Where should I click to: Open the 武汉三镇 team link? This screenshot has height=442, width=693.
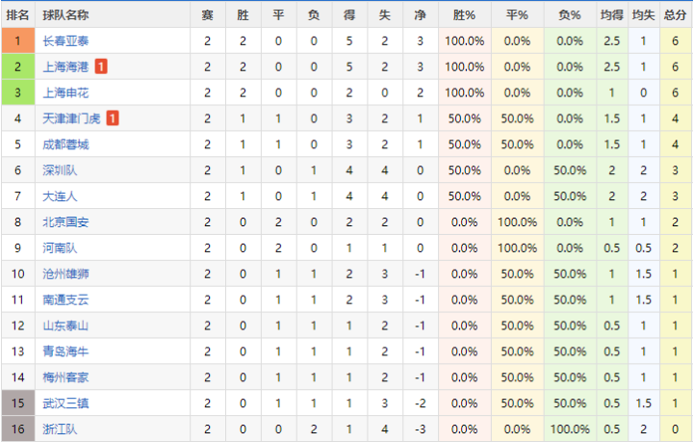click(65, 403)
